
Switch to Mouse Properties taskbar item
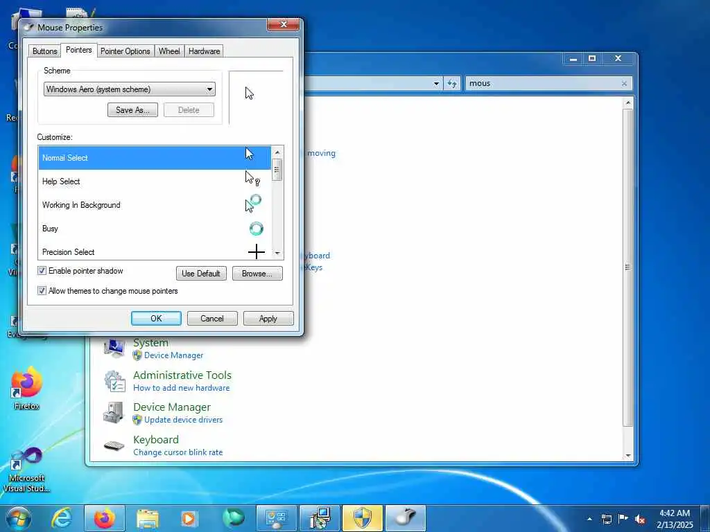[405, 518]
